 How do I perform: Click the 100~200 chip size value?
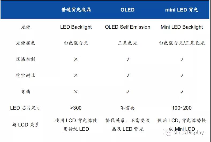coord(182,108)
